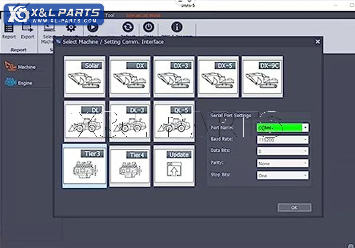Click the Export toolbar button
355x248 pixels.
pyautogui.click(x=28, y=31)
